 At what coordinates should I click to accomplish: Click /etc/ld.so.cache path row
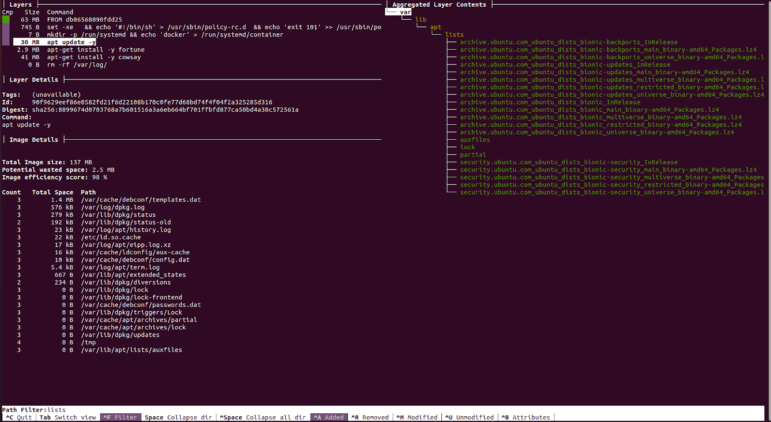click(x=79, y=237)
